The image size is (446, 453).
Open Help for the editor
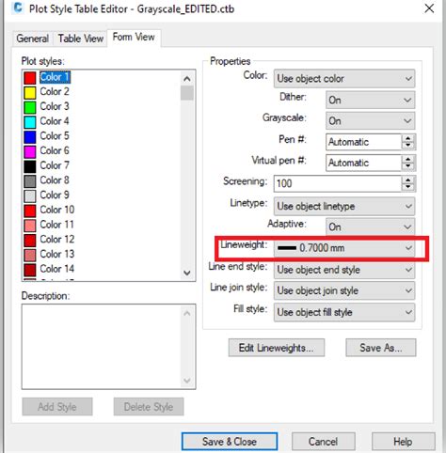pyautogui.click(x=404, y=442)
